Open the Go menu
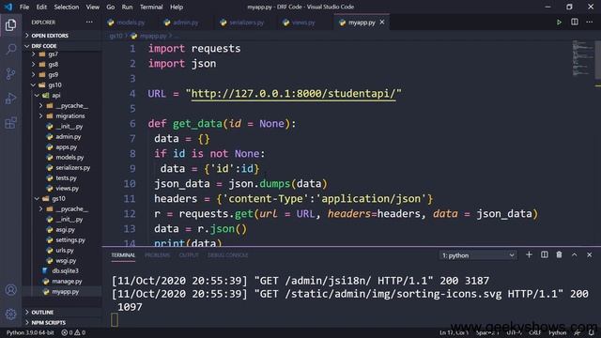 111,7
